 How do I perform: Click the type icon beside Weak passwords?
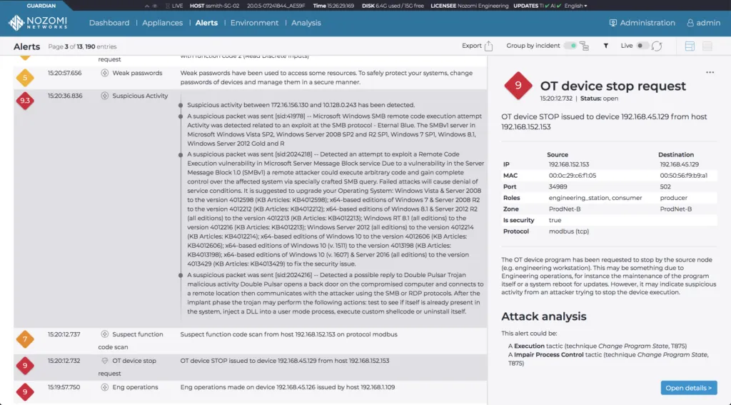[x=104, y=73]
